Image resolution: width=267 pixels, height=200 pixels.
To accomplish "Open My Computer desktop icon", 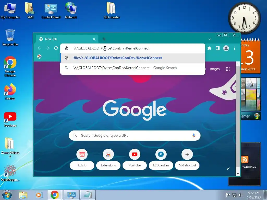I will 10,10.
